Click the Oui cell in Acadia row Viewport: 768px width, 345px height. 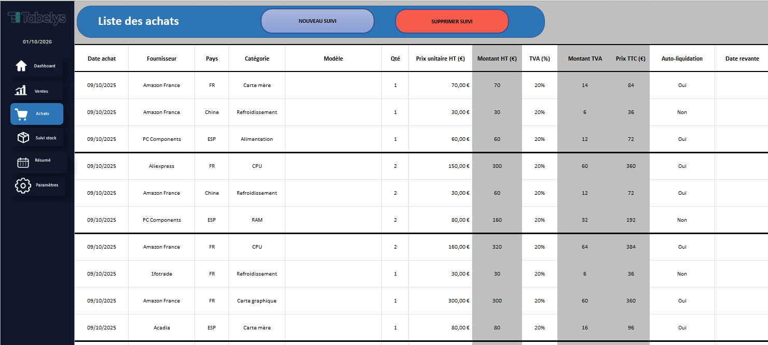(x=682, y=328)
